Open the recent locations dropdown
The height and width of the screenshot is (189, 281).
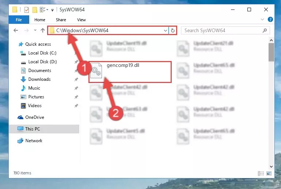point(35,30)
